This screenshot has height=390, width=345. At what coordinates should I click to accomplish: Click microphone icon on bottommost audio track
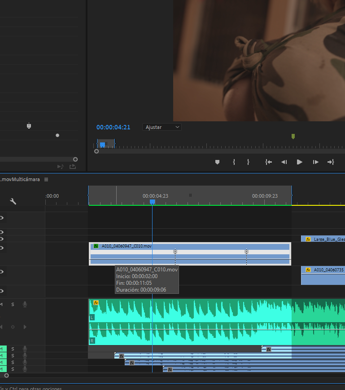(x=25, y=369)
